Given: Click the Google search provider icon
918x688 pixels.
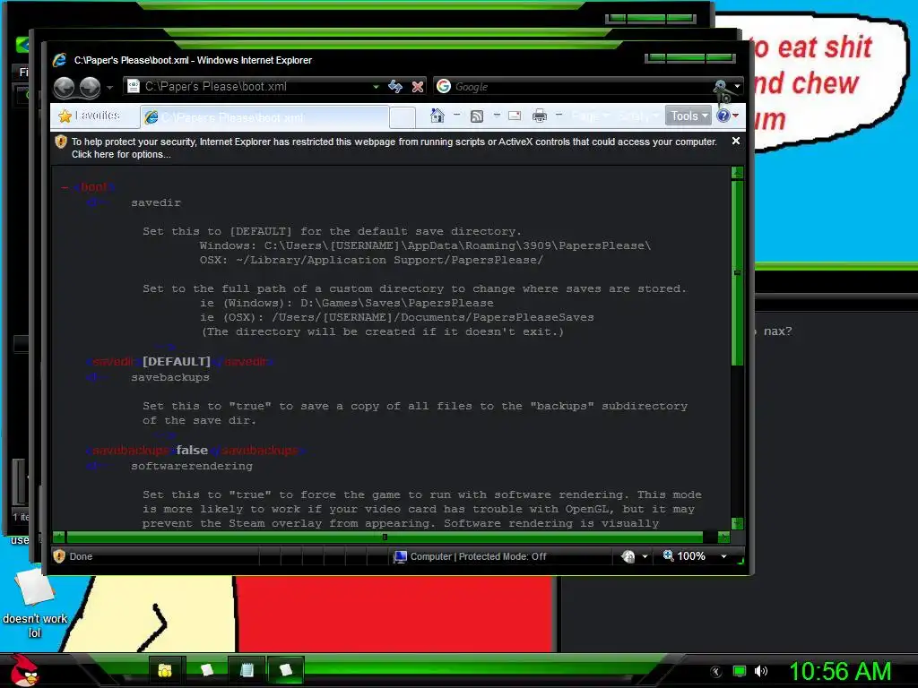Looking at the screenshot, I should point(444,87).
